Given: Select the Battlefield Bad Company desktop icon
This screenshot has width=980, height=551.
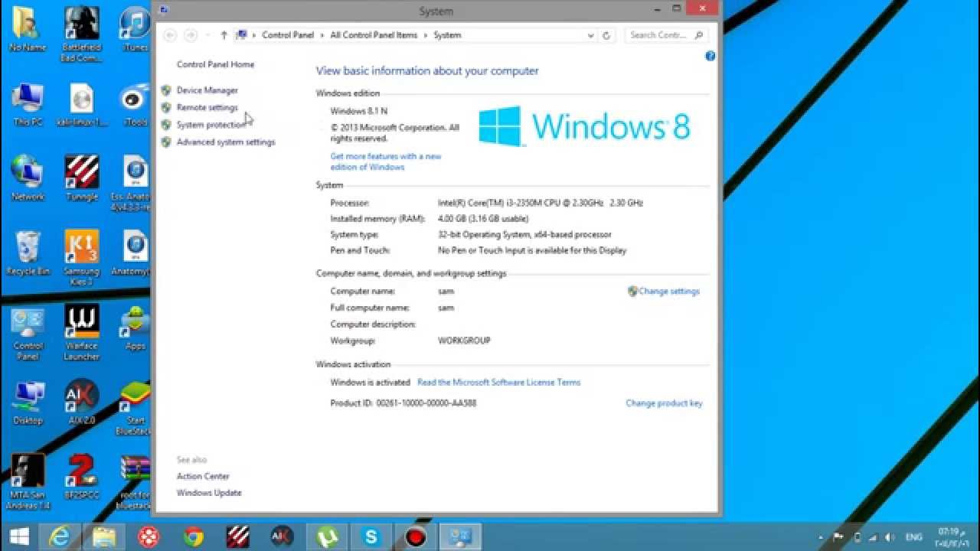Looking at the screenshot, I should [x=82, y=34].
